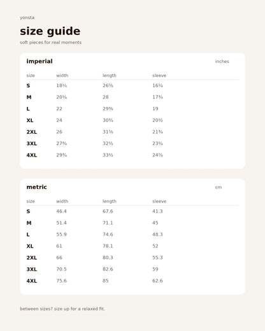Click the imperial 'width' column header
The image size is (265, 331).
pyautogui.click(x=62, y=76)
